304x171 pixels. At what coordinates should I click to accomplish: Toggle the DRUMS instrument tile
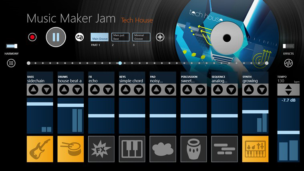pos(70,149)
